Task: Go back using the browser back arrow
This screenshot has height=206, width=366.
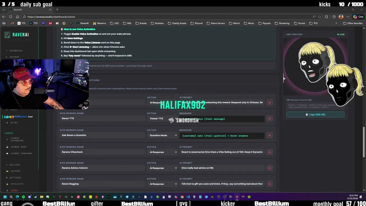Action: [4, 17]
